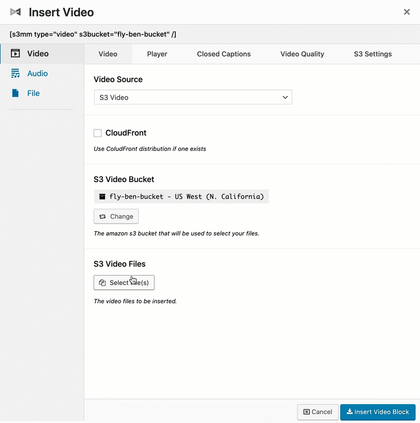
Task: Cancel the video insertion
Action: pos(317,412)
